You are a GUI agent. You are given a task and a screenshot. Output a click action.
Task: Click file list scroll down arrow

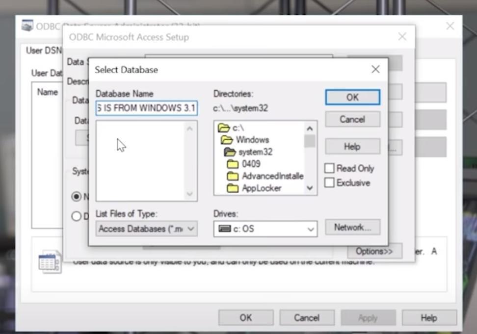click(x=190, y=194)
